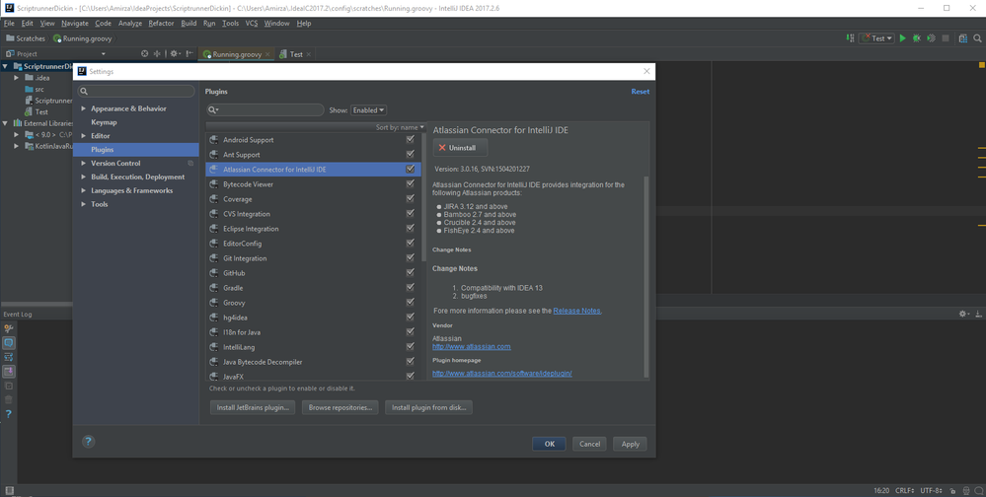
Task: Open the Refactor menu
Action: tap(161, 23)
